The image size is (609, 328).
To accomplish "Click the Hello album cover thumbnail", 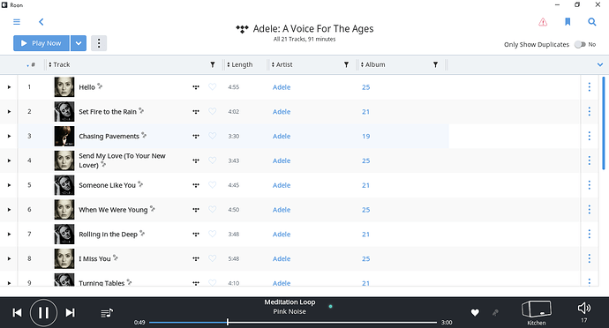I will [x=64, y=87].
